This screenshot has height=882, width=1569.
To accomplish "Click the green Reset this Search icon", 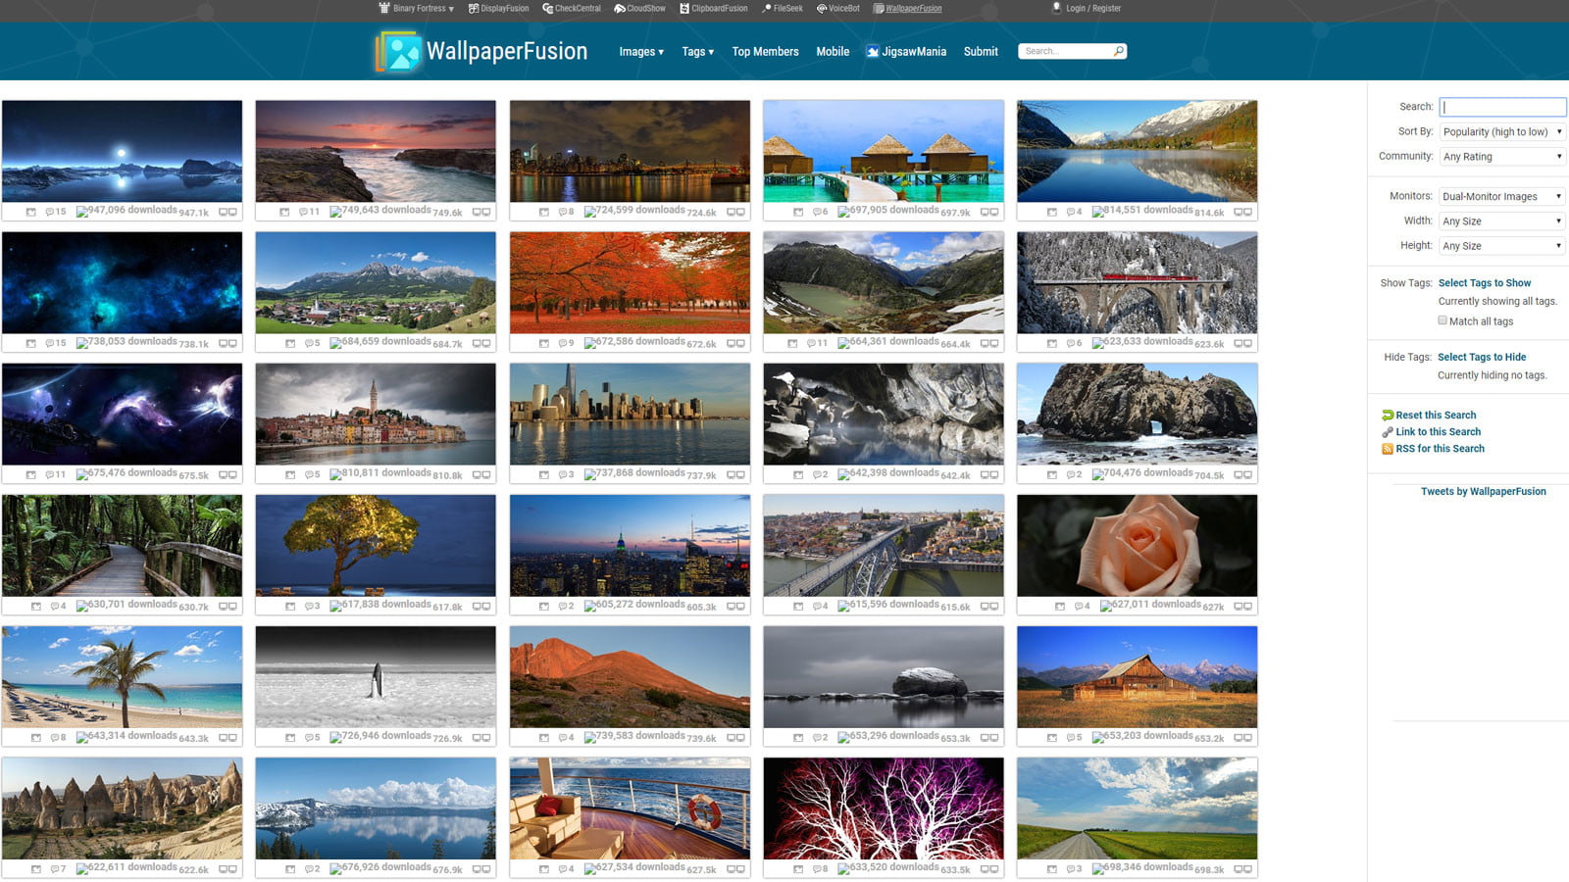I will [x=1388, y=416].
